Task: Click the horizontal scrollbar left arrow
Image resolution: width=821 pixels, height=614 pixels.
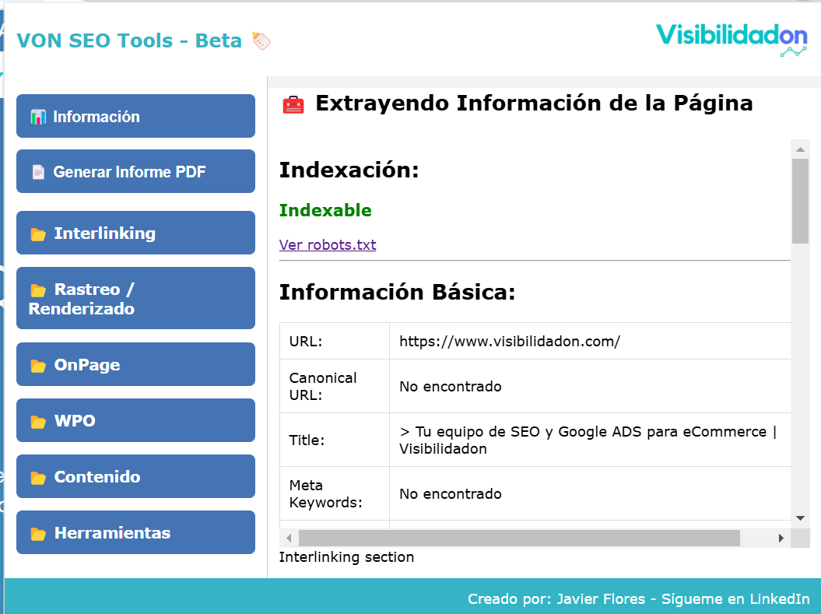Action: coord(289,538)
